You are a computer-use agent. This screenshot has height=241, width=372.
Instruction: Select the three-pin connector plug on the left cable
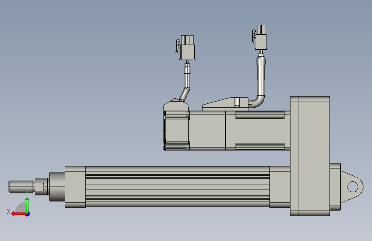coord(187,48)
